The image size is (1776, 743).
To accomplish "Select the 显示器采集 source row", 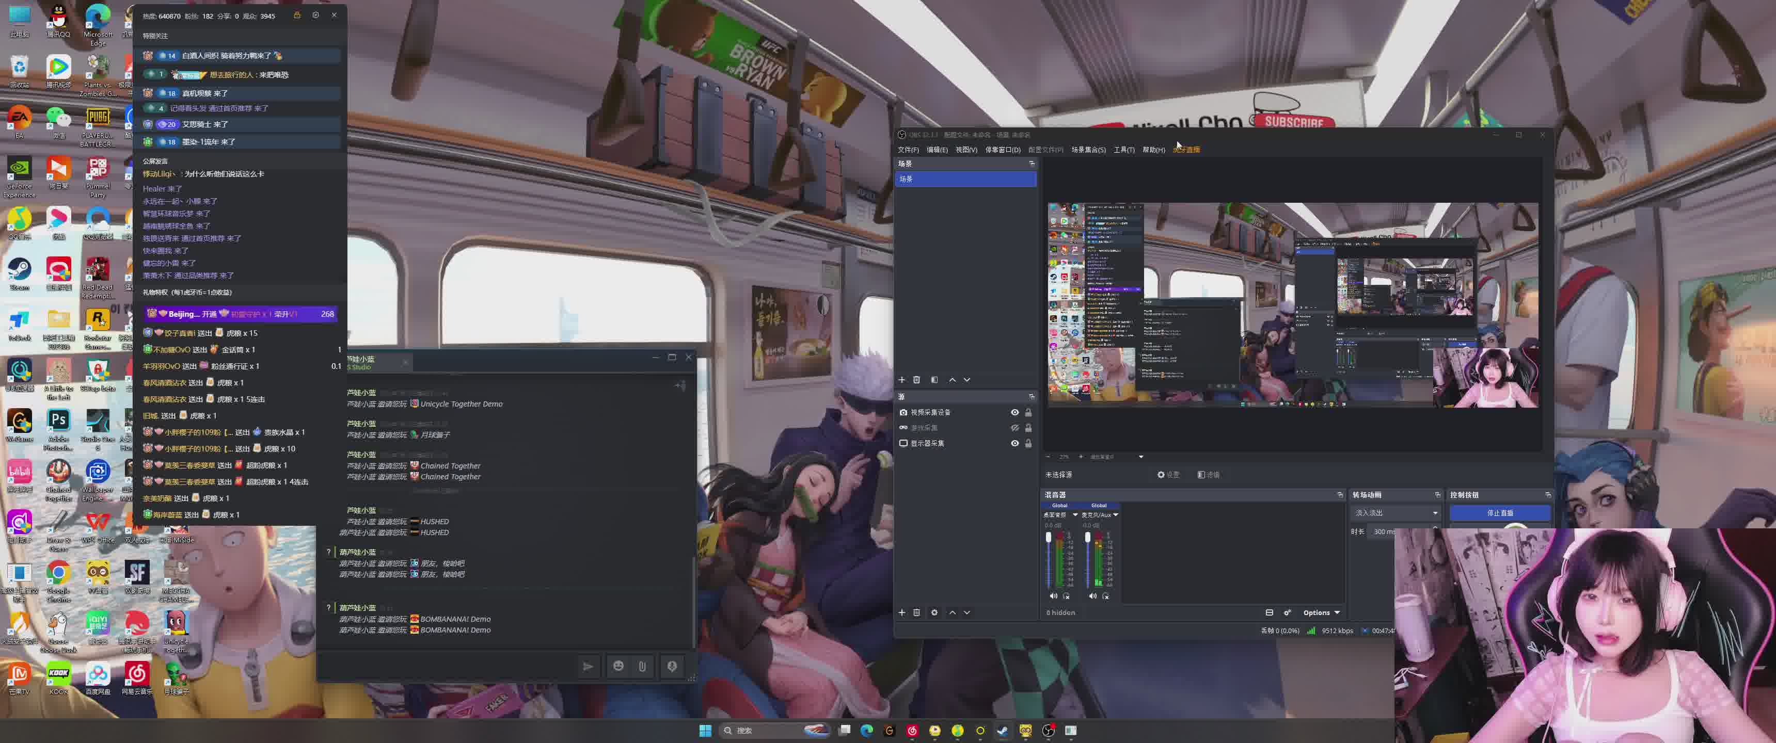I will (x=965, y=444).
